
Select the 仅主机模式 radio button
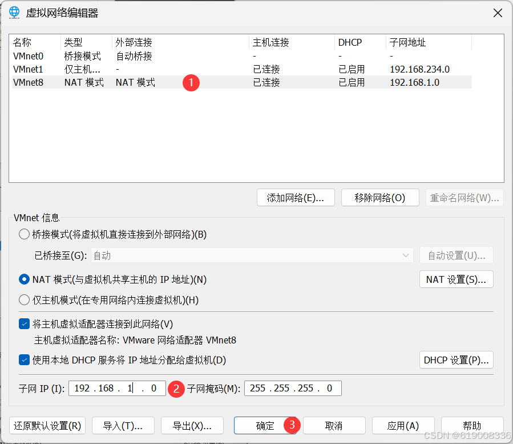(24, 300)
